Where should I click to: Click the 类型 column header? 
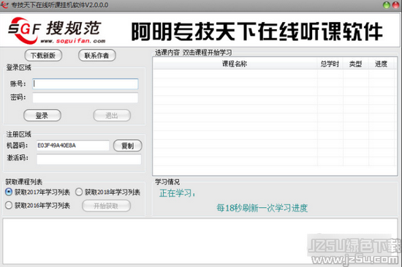356,64
